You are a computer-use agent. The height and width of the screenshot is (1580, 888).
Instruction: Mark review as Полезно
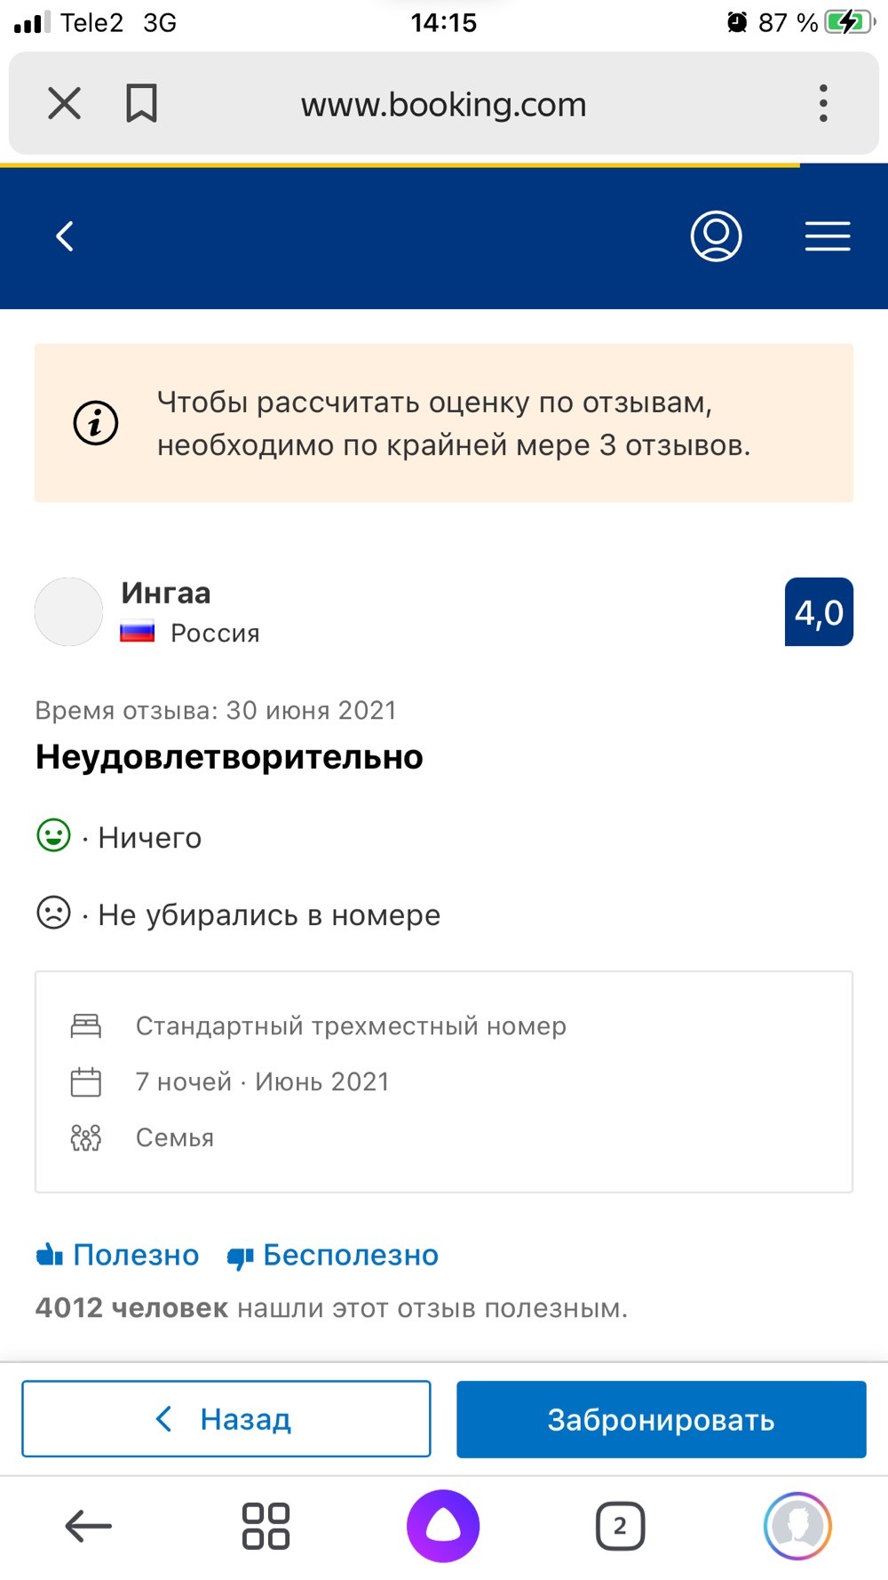pos(117,1255)
